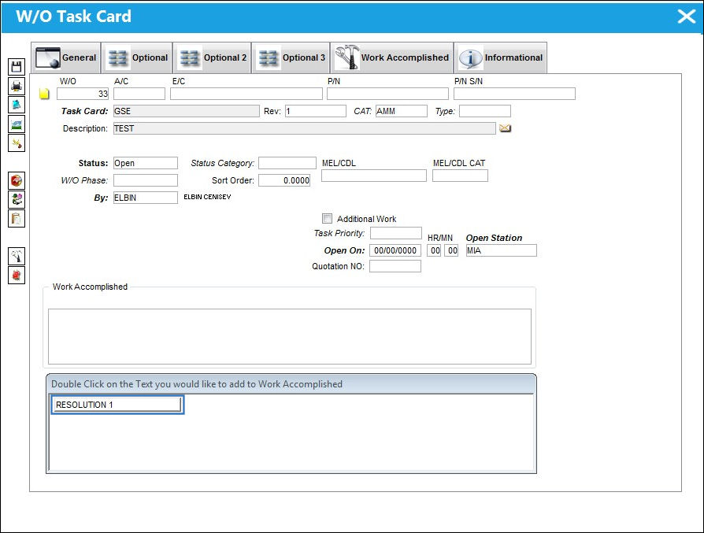The width and height of the screenshot is (704, 533).
Task: Close the W/O Task Card window
Action: tap(687, 17)
